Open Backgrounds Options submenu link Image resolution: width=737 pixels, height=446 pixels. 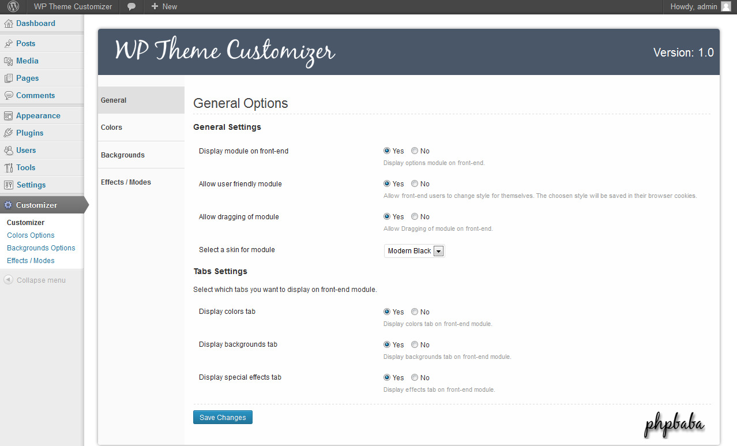41,248
